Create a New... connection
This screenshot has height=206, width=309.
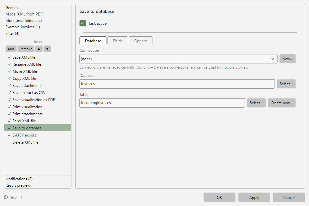(287, 59)
